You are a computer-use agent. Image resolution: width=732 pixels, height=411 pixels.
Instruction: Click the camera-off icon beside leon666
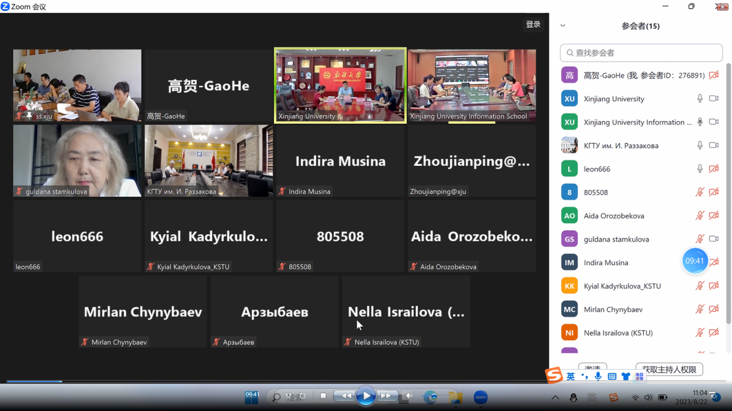714,169
